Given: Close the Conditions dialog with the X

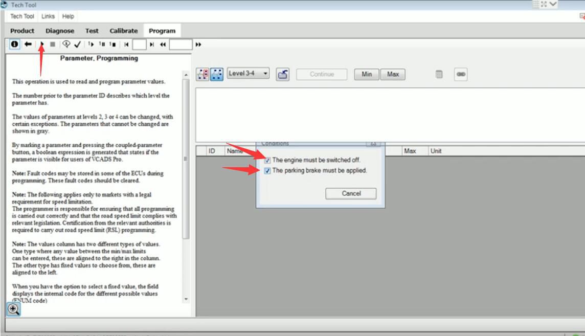Looking at the screenshot, I should point(373,144).
